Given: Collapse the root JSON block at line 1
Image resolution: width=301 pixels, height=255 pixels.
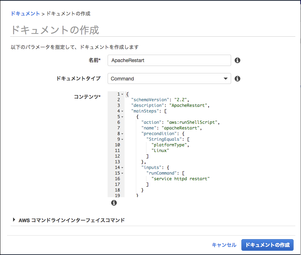Looking at the screenshot, I should pyautogui.click(x=122, y=94).
